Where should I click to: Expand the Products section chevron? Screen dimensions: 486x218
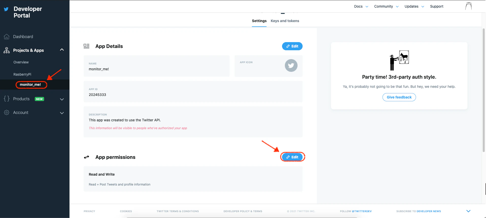tap(62, 99)
